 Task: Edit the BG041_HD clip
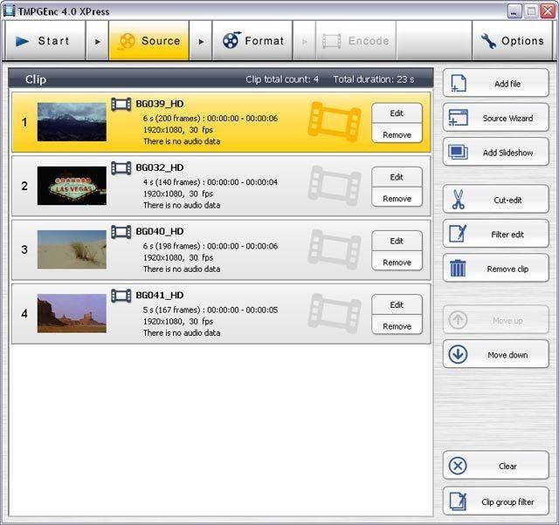tap(397, 304)
